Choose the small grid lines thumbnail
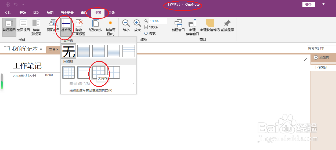Screen dimensions: 336x150 pyautogui.click(x=68, y=72)
